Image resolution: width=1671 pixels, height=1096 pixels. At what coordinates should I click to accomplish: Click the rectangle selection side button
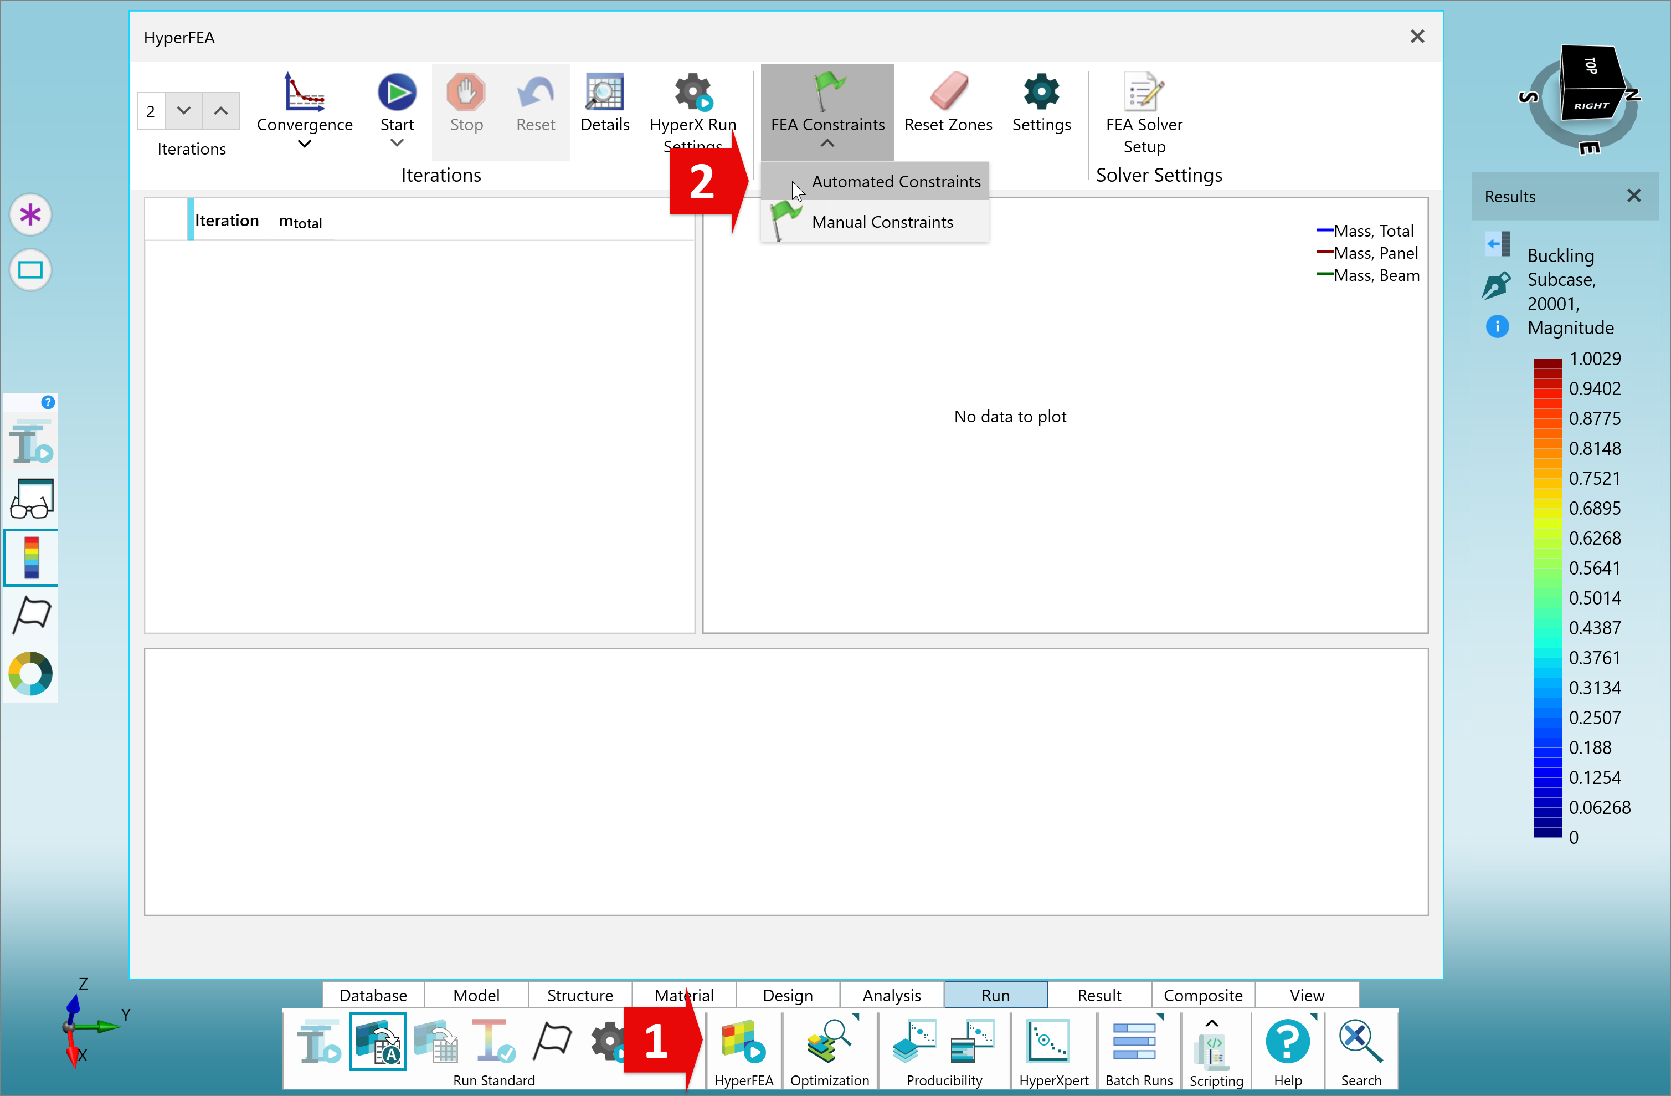click(30, 270)
